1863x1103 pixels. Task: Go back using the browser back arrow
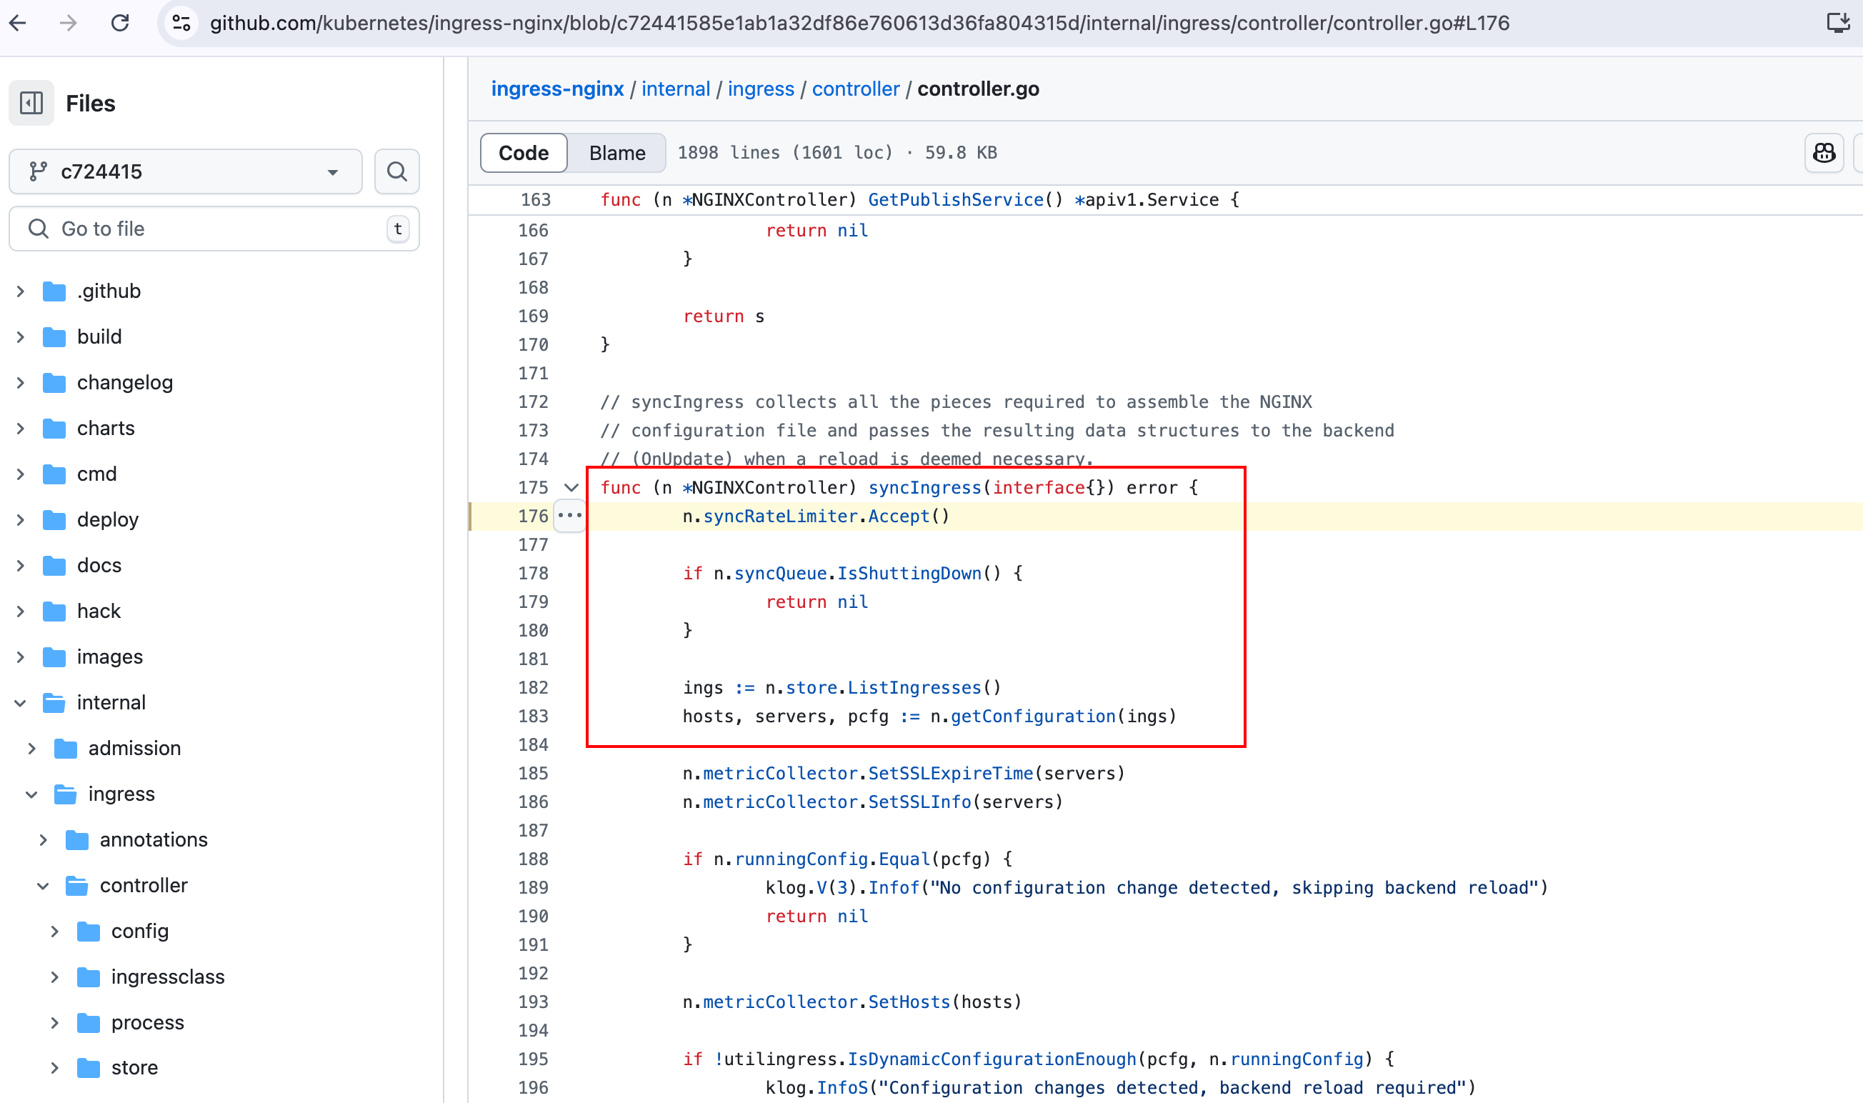coord(18,23)
